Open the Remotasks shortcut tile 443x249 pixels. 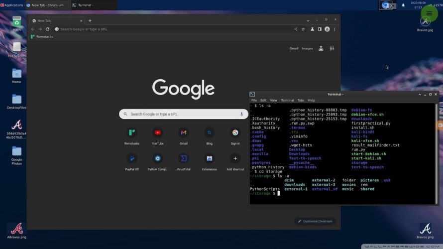132,132
